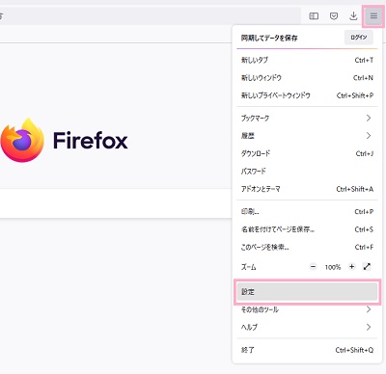Click the zoom out minus icon
The height and width of the screenshot is (374, 386).
[313, 267]
